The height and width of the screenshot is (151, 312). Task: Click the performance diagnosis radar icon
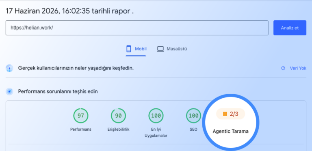click(9, 92)
